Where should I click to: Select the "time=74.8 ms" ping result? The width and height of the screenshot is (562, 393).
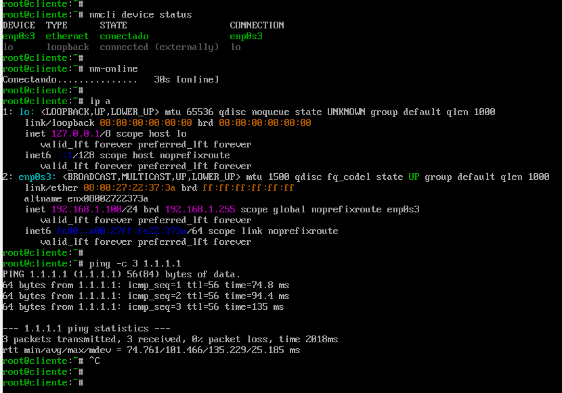click(257, 285)
